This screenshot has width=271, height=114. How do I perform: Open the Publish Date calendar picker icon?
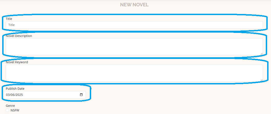coord(81,95)
